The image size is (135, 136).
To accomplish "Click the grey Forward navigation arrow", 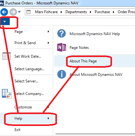I will tap(13, 12).
